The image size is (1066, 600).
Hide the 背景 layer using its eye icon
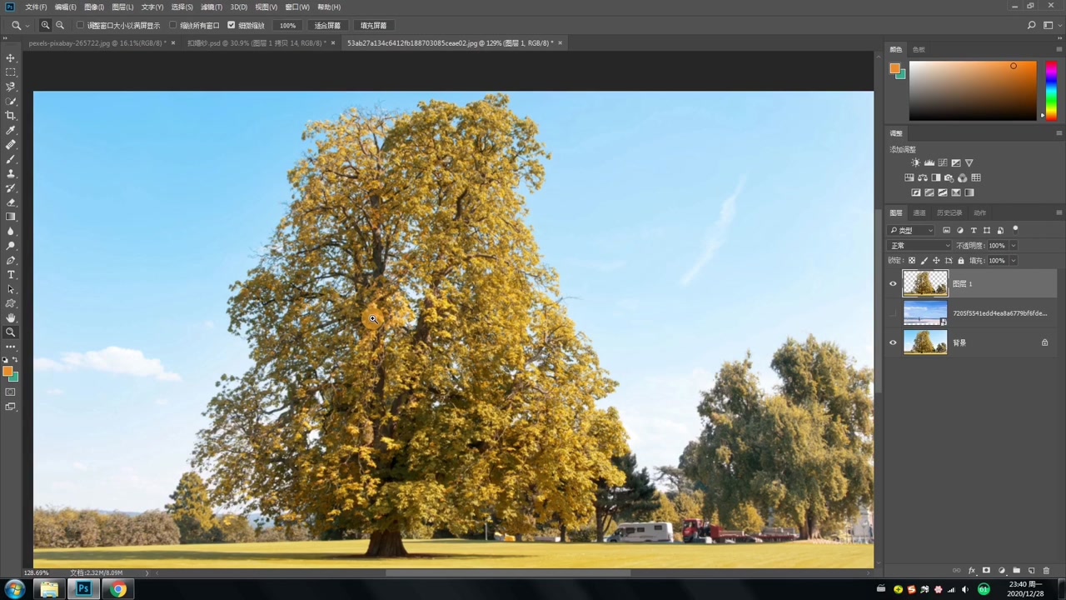pyautogui.click(x=893, y=342)
